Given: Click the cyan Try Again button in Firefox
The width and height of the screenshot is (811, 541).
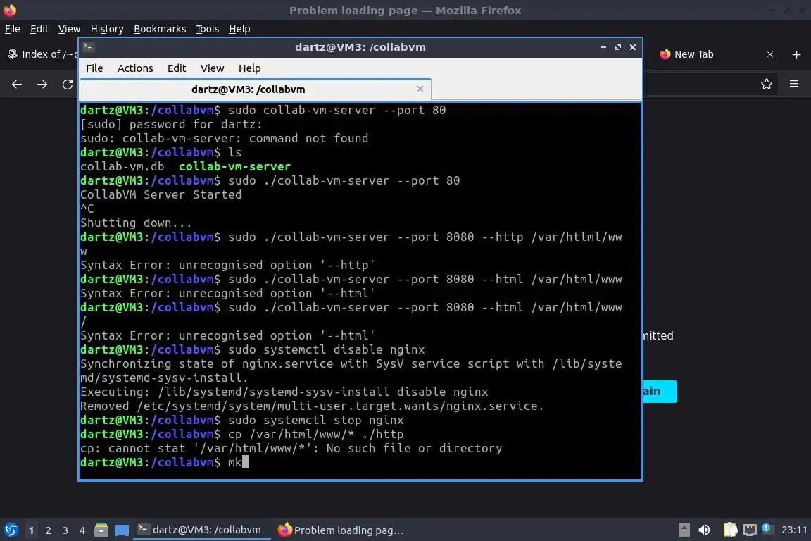Looking at the screenshot, I should click(660, 392).
